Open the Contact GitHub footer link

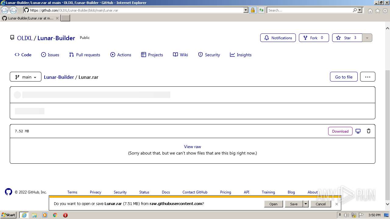[x=195, y=192]
